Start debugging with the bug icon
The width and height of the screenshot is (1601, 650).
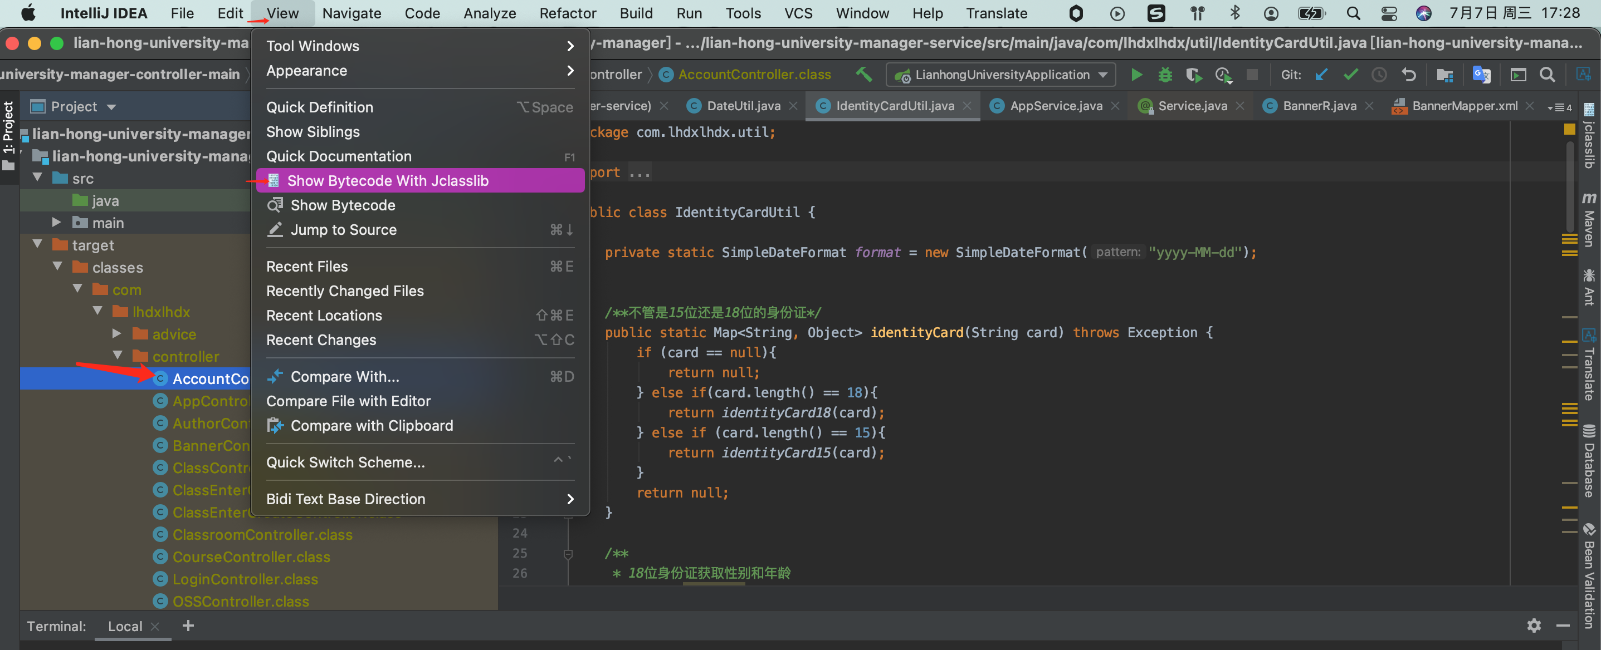point(1165,75)
